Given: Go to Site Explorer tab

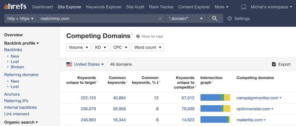Looking at the screenshot, I should tap(69, 7).
